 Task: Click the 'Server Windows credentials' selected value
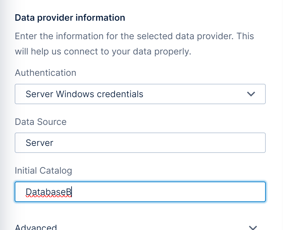(x=84, y=94)
